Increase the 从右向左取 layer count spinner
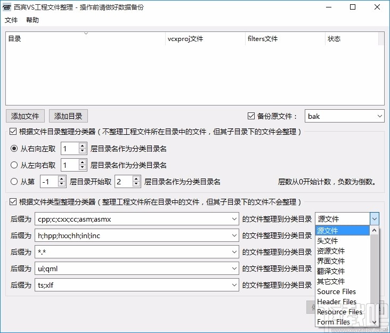Viewport: 390px width, 333px height. click(83, 146)
